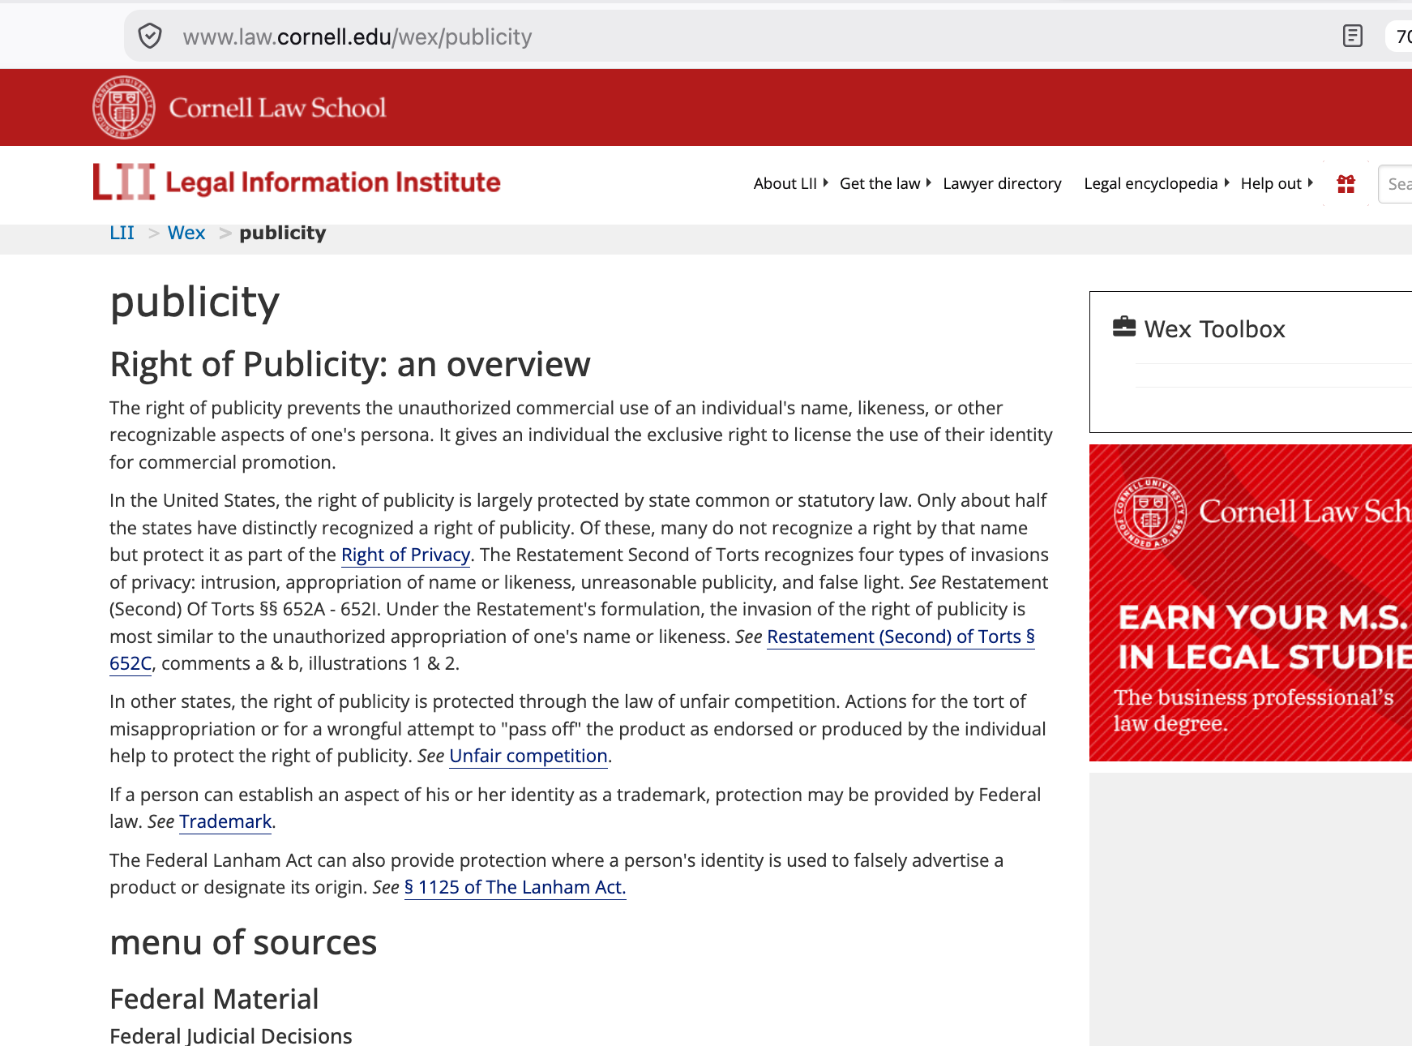
Task: Click the LII logo mark
Action: click(123, 182)
